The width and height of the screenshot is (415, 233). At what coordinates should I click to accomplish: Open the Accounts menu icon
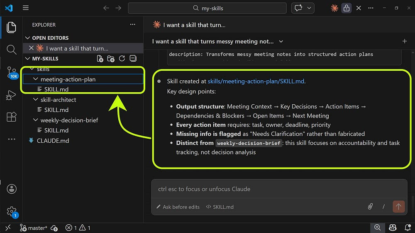(x=11, y=189)
